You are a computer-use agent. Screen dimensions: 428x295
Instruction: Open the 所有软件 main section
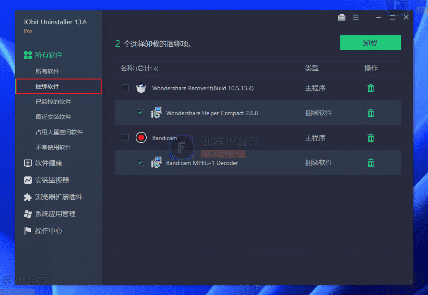49,55
